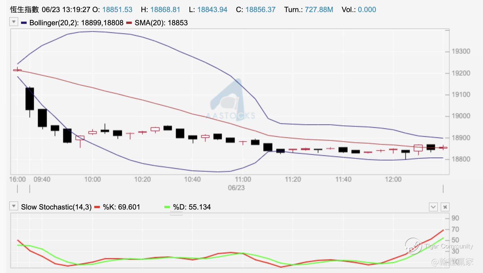Click the red SMA legend swatch
This screenshot has height=273, width=483.
tap(129, 23)
